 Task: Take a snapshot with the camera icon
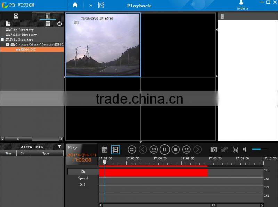[x=214, y=149]
